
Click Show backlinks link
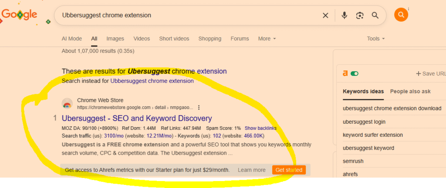pos(260,128)
